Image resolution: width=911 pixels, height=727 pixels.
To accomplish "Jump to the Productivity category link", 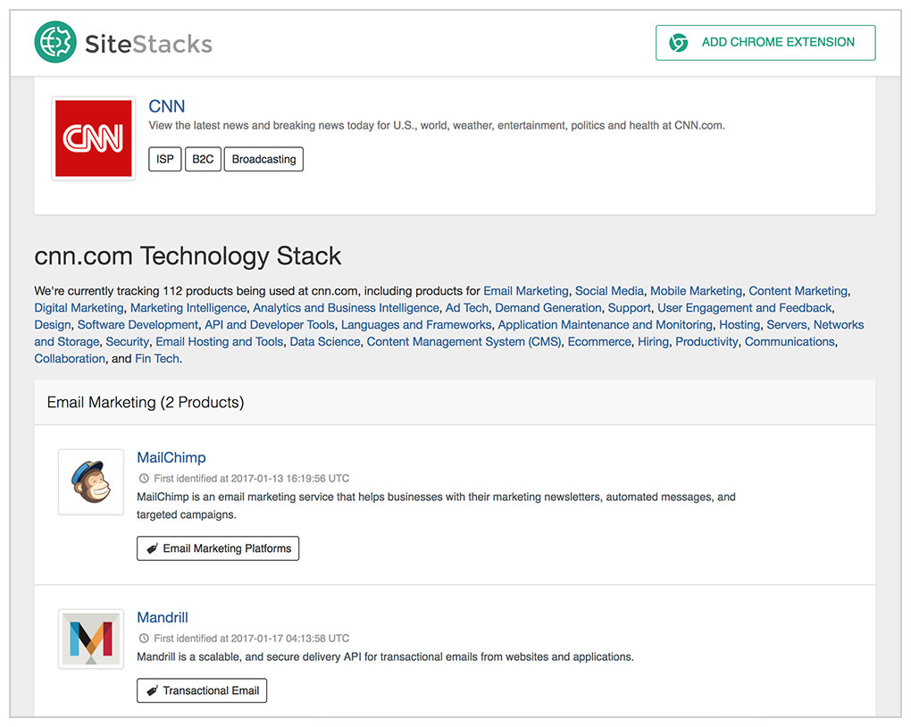I will 706,342.
